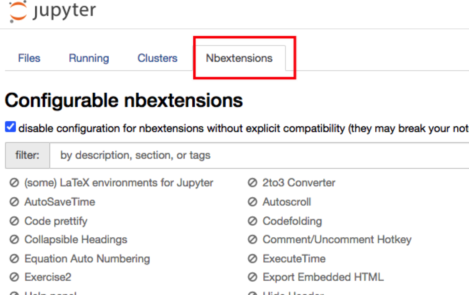
Task: Click the disabled icon beside Autoscroll
Action: (x=252, y=202)
